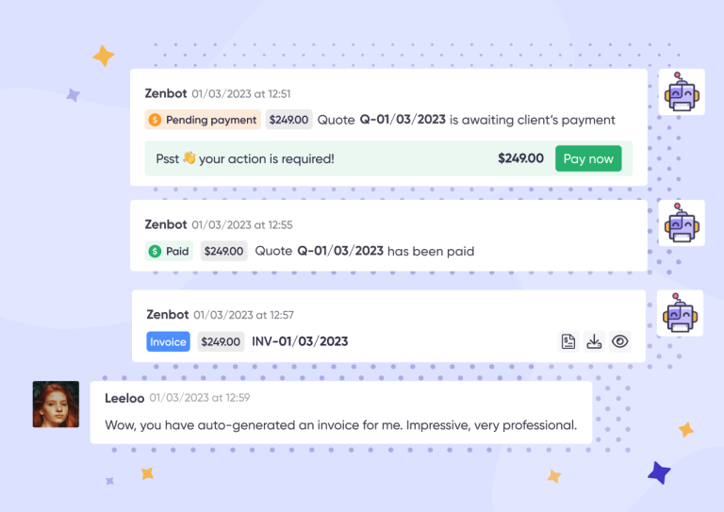Click the orange Pending payment badge
Image resolution: width=724 pixels, height=512 pixels.
coord(203,120)
